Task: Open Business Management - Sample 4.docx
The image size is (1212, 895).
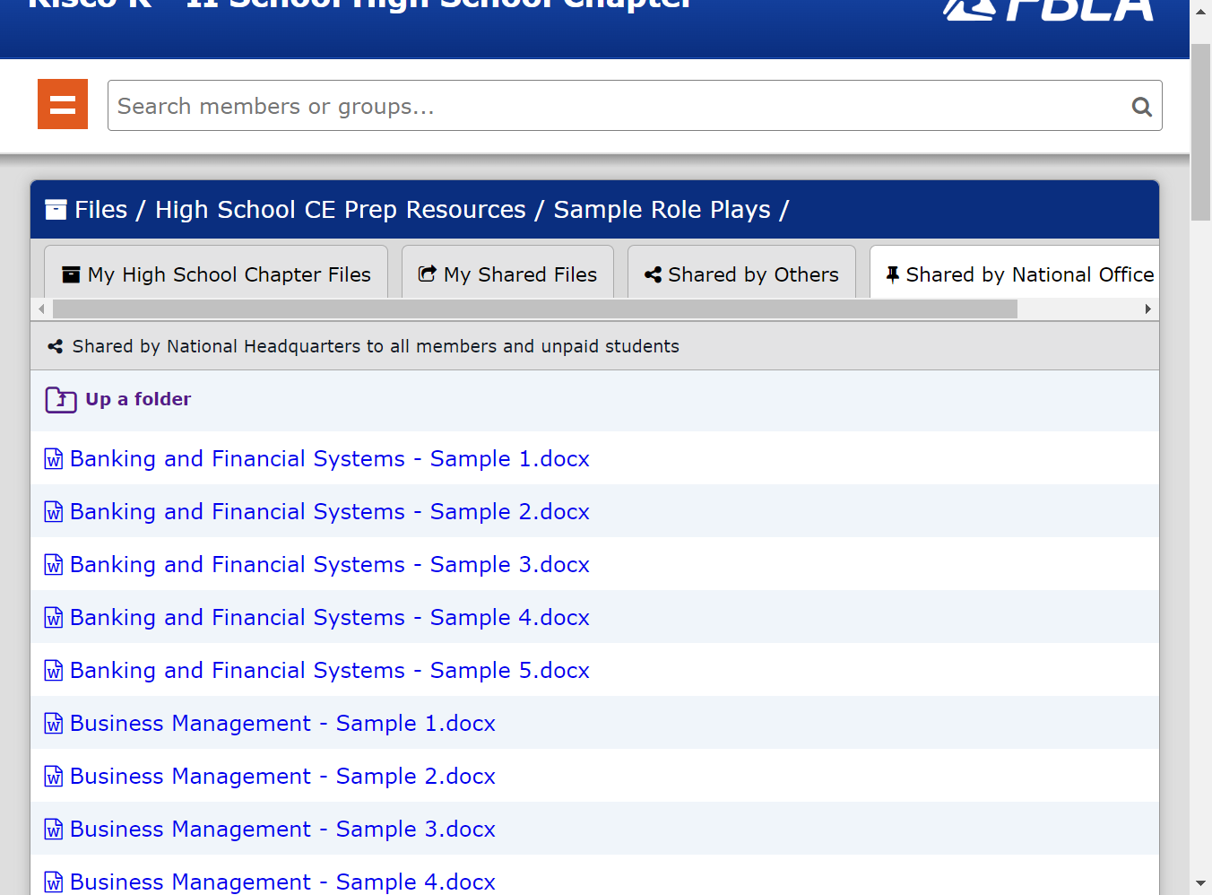Action: pos(282,882)
